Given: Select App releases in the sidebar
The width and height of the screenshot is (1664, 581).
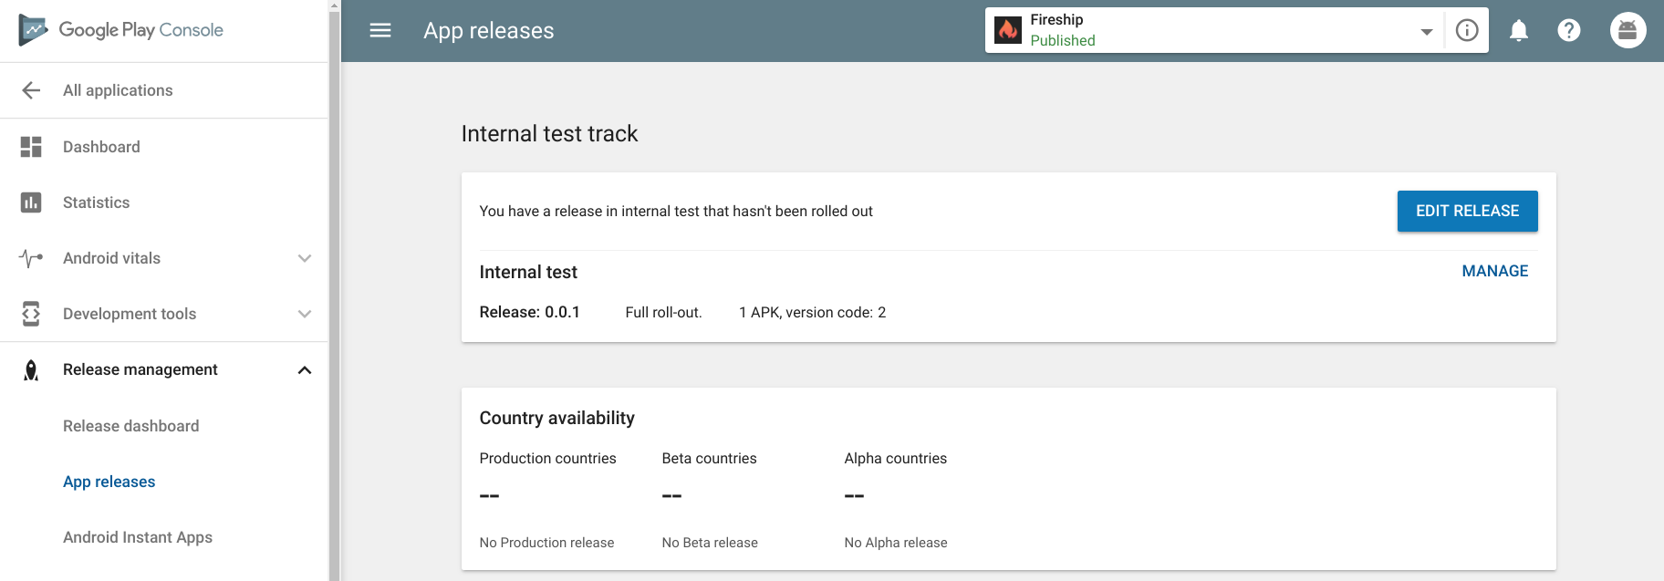Looking at the screenshot, I should 109,481.
